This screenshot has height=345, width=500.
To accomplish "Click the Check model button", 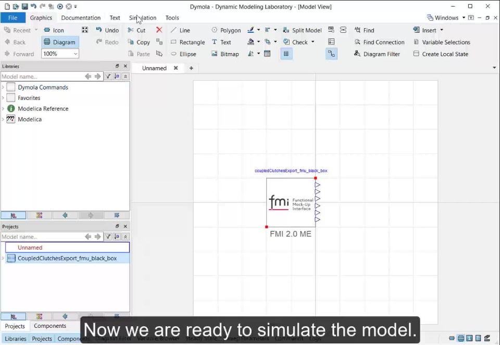I will 296,42.
